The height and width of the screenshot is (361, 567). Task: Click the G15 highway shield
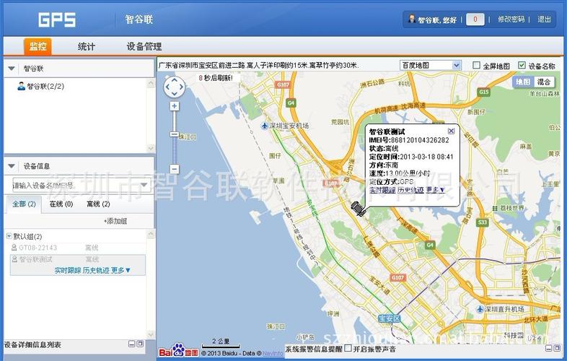[484, 92]
